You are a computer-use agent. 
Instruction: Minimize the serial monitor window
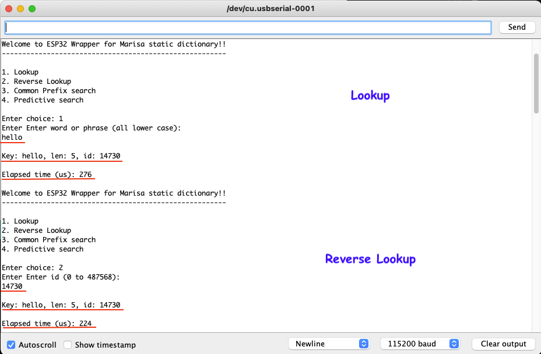tap(20, 9)
